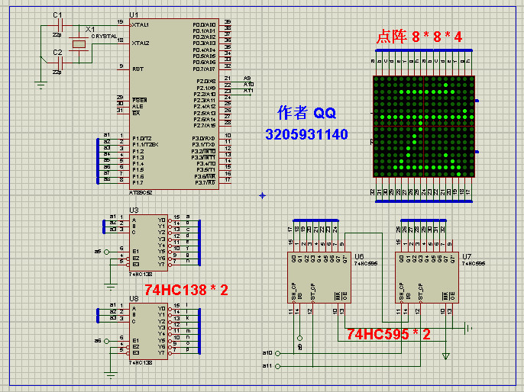Click the U3 reference label

click(134, 210)
